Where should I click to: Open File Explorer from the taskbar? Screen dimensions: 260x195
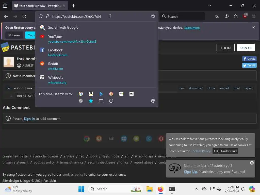click(x=149, y=189)
